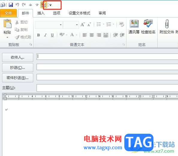Image resolution: width=178 pixels, height=156 pixels.
Task: Center the text
Action: 92,35
